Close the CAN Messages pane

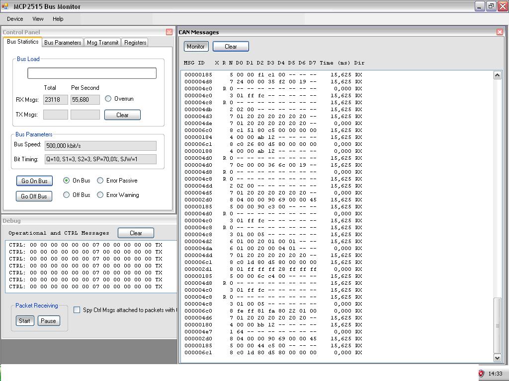[500, 32]
